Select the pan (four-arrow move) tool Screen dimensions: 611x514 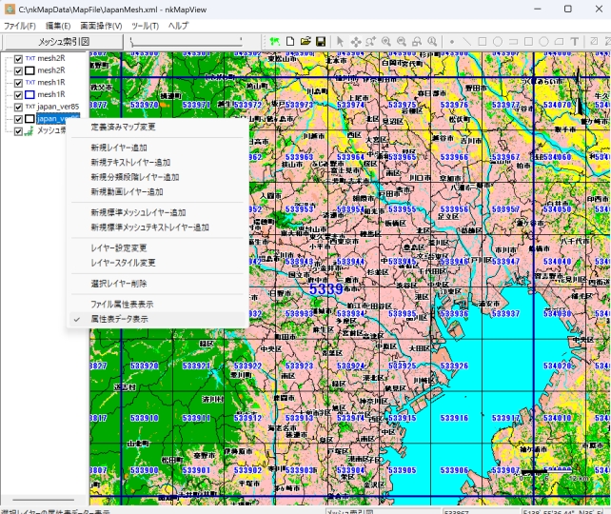point(356,42)
